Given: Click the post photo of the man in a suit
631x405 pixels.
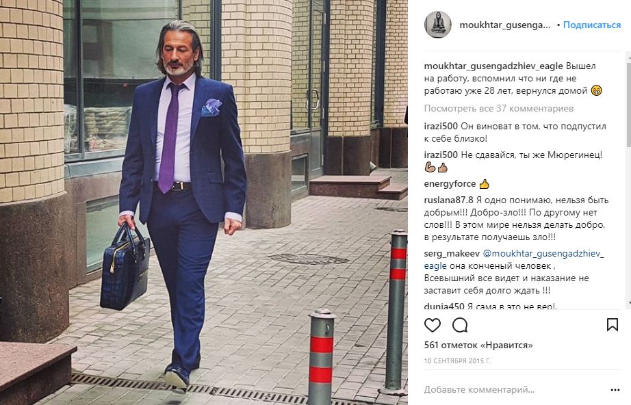Looking at the screenshot, I should pos(204,202).
